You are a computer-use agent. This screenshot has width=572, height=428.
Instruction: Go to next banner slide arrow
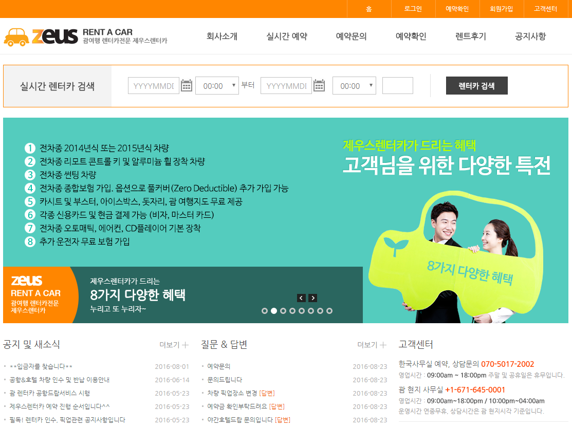312,298
